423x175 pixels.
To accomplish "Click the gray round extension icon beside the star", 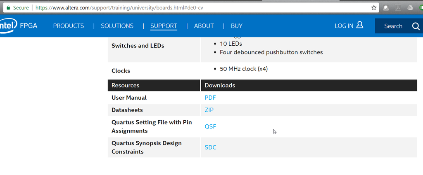I will 386,7.
